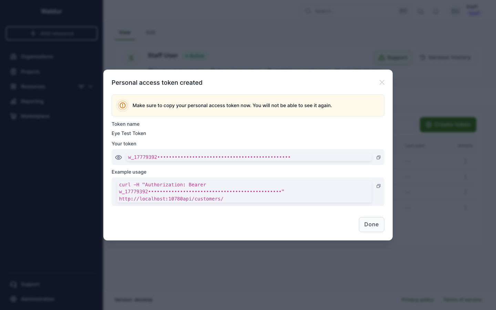Open the Administration sidebar item
This screenshot has height=310, width=496.
38,299
